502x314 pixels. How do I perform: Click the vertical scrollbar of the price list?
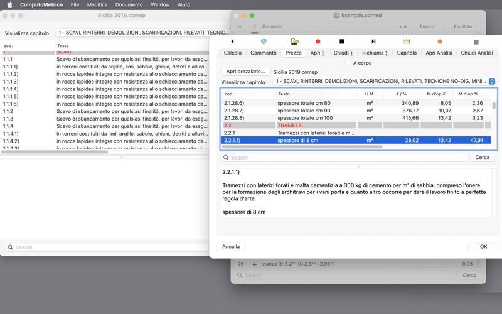pos(494,106)
